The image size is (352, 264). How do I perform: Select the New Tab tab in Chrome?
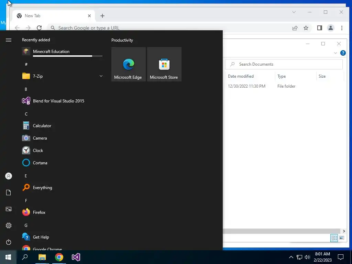pyautogui.click(x=53, y=16)
